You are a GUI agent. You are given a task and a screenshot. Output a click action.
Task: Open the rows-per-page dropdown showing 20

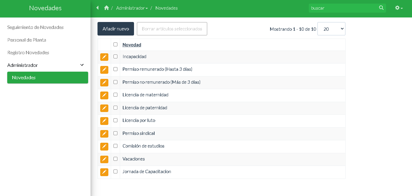coord(331,29)
